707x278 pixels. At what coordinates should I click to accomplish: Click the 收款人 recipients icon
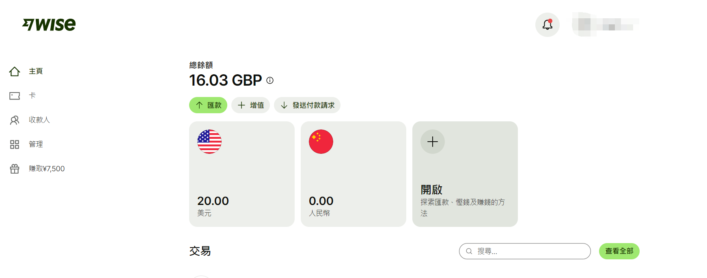tap(15, 120)
